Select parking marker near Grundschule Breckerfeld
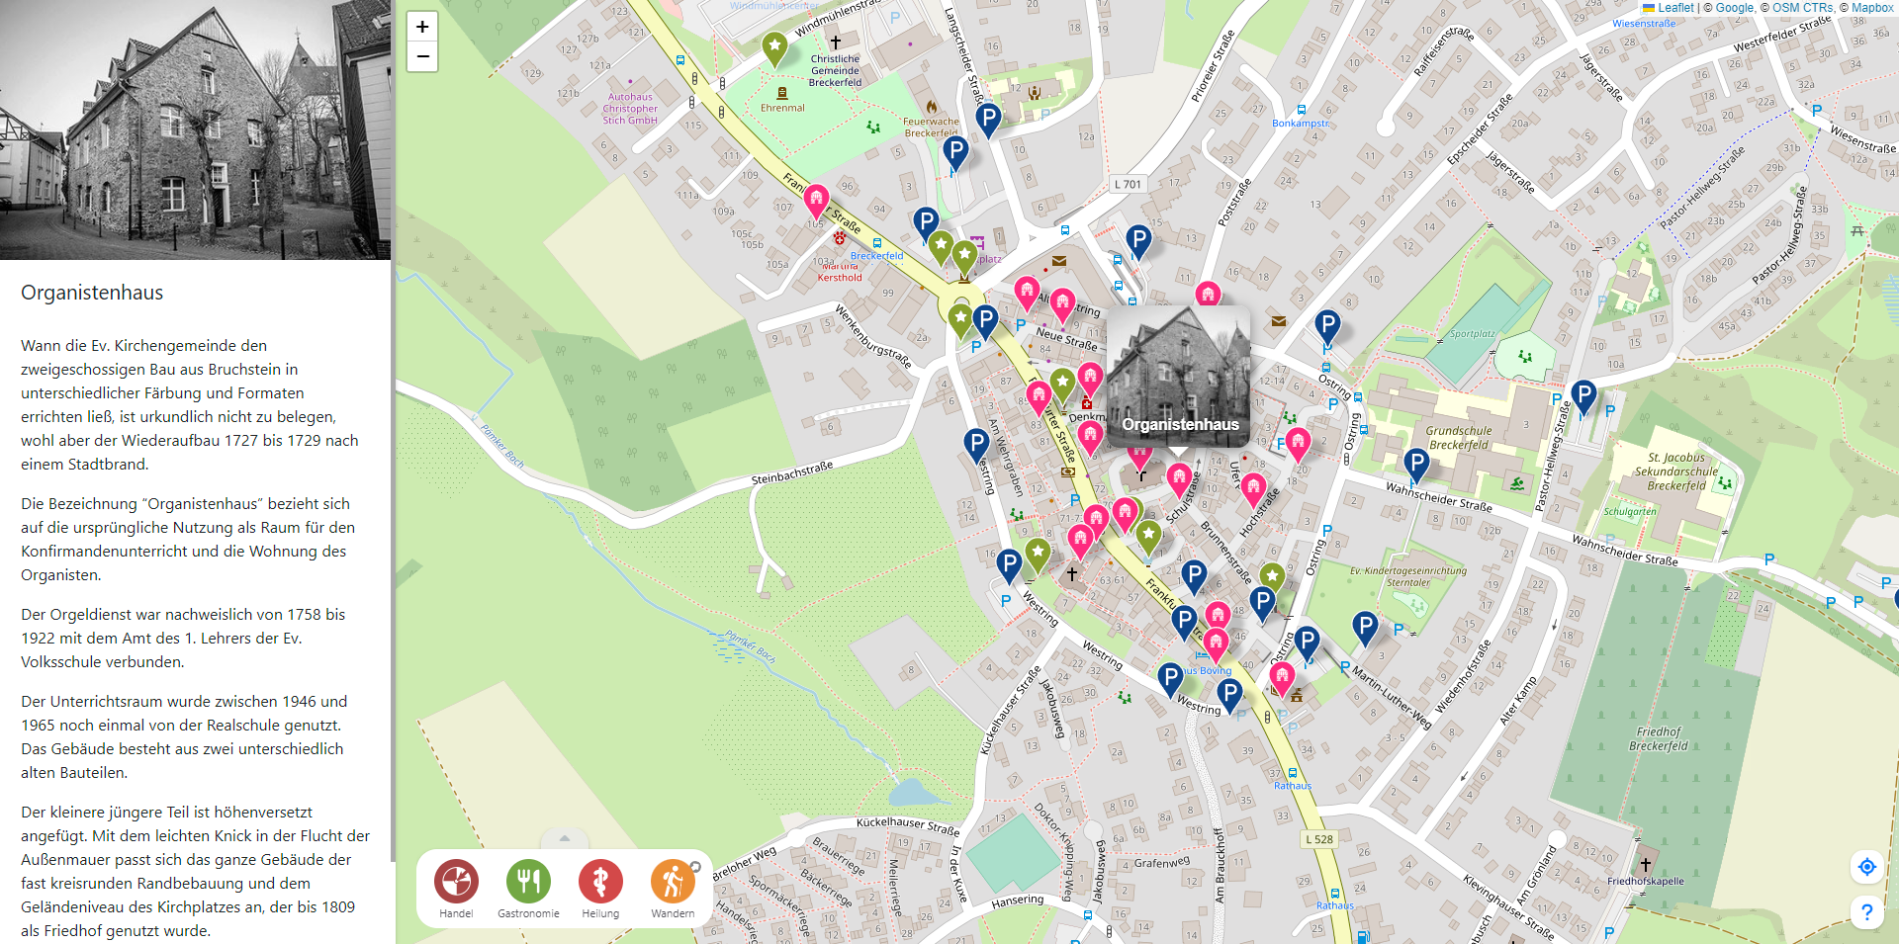The image size is (1899, 944). point(1416,463)
